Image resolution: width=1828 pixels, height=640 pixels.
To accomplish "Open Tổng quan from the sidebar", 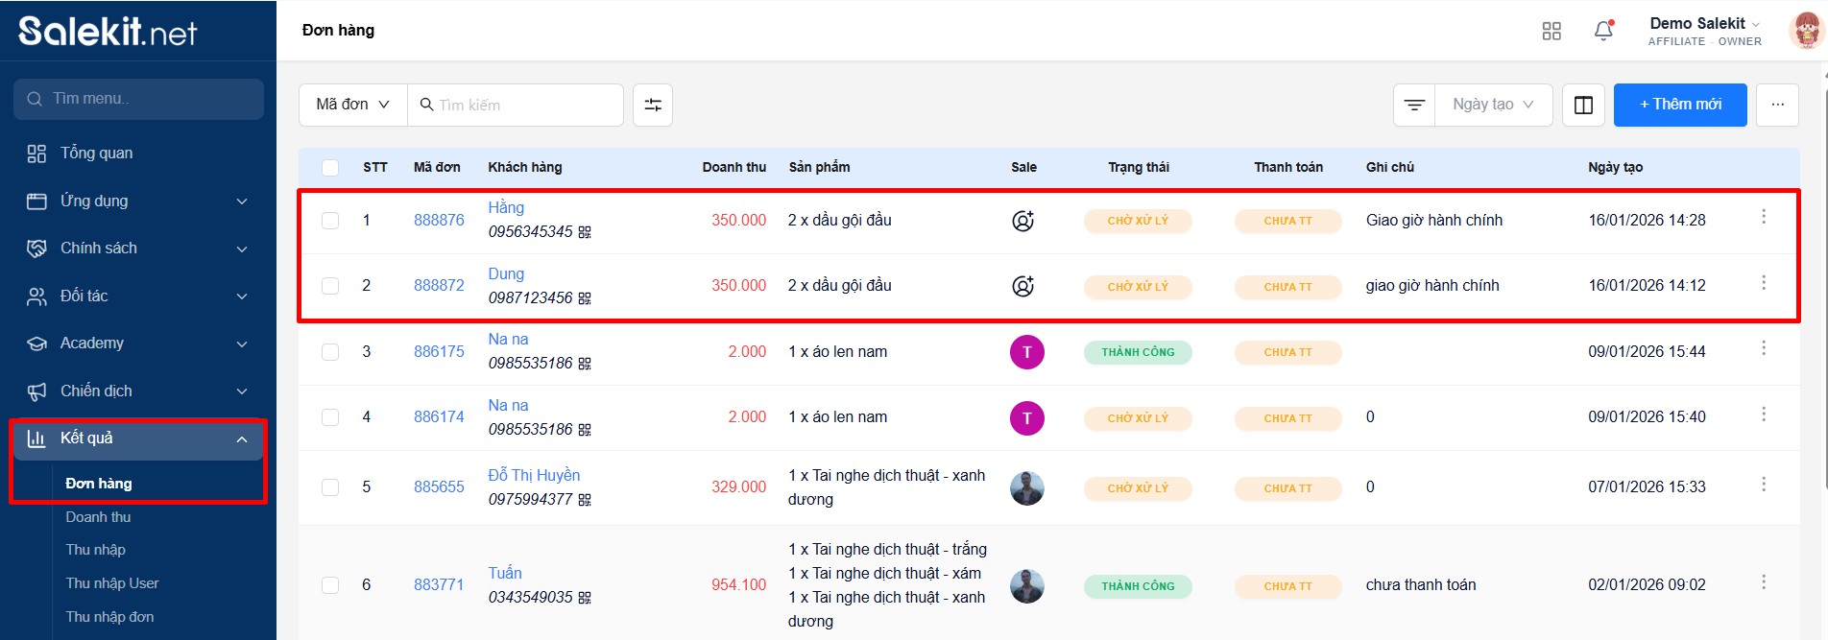I will (x=96, y=154).
